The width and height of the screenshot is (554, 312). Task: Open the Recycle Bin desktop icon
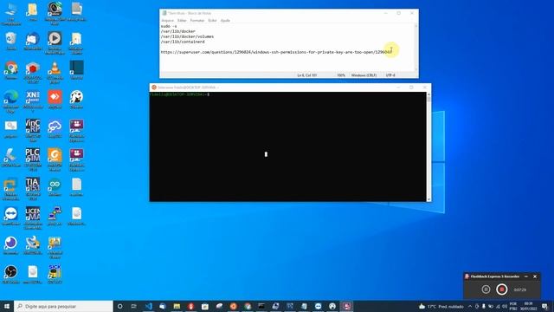[11, 41]
